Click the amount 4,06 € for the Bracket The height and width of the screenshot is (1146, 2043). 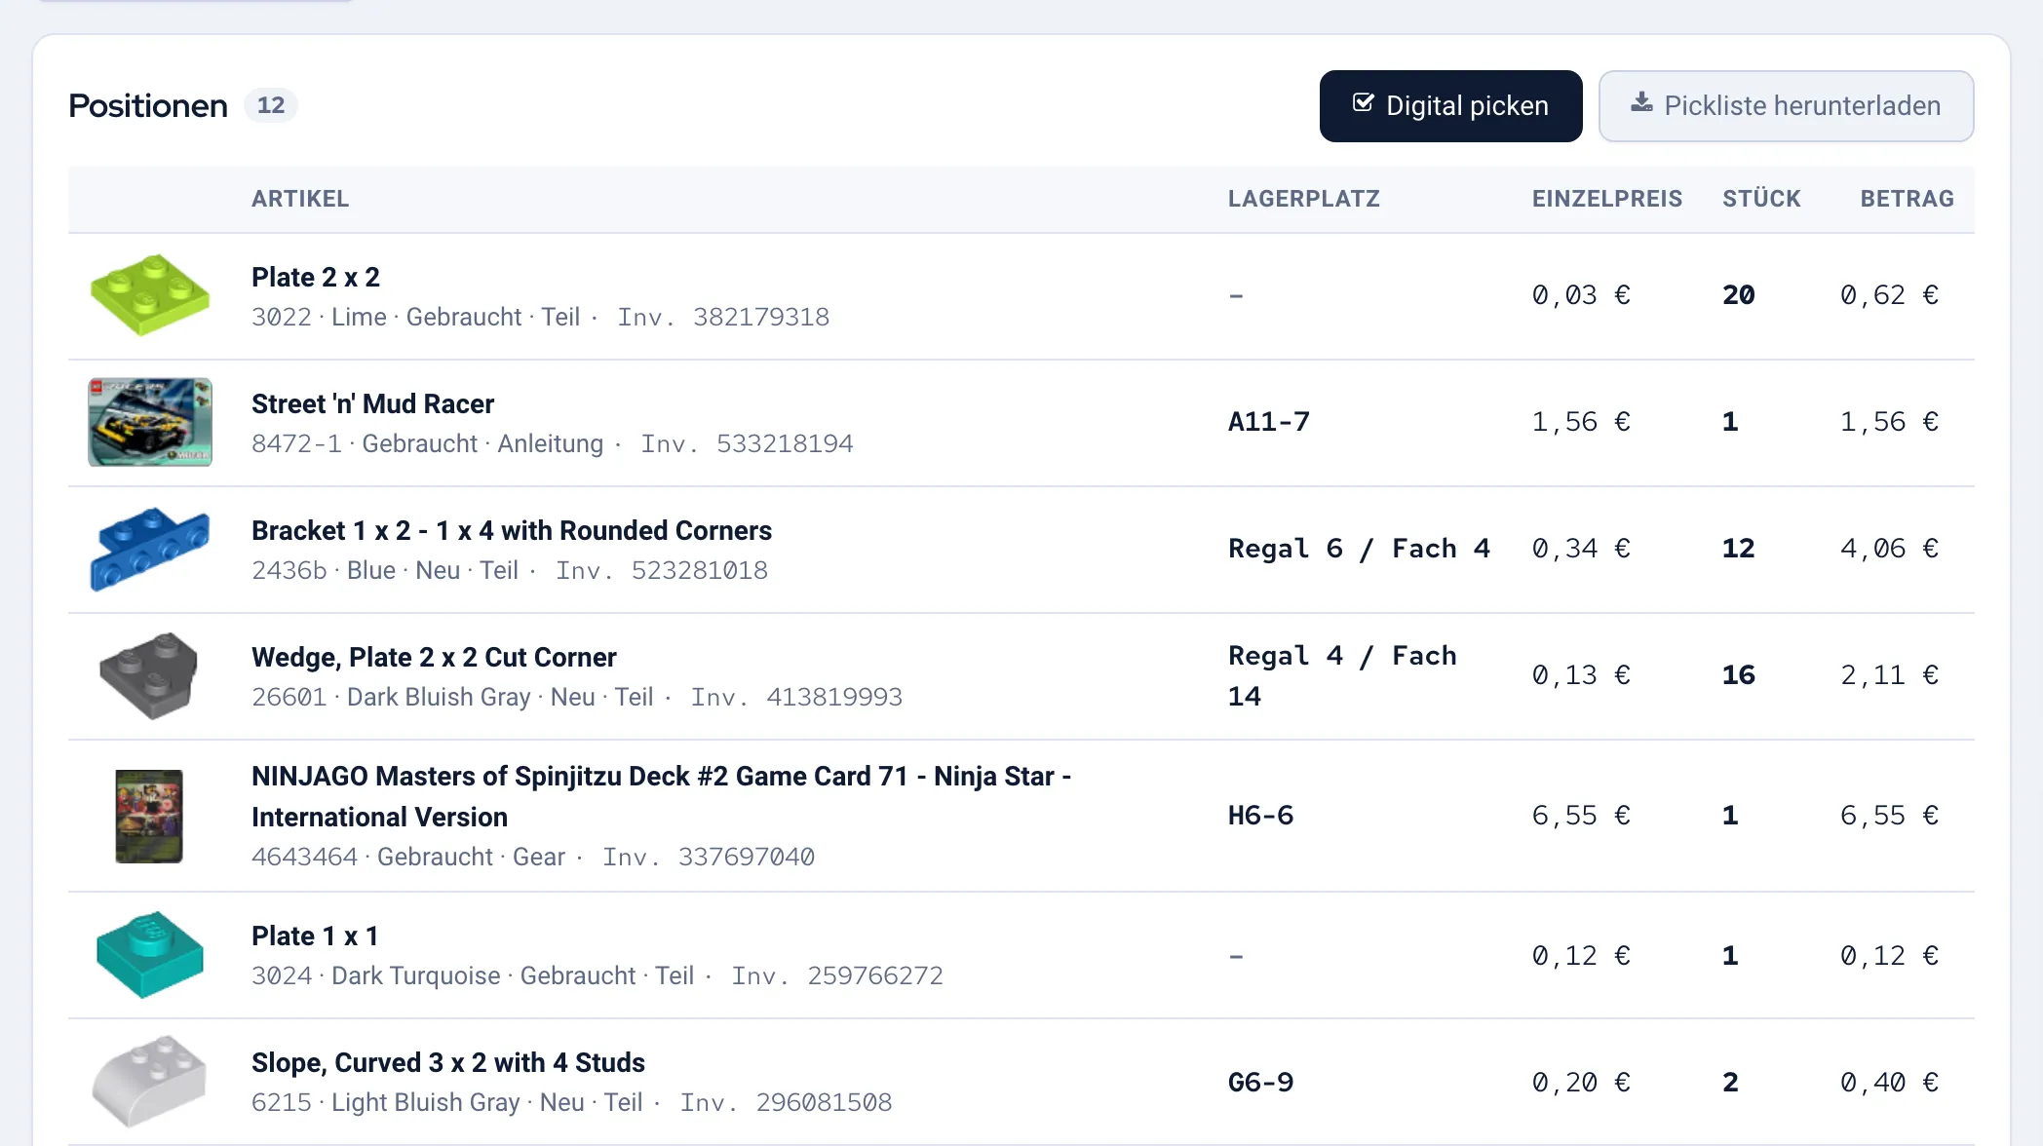1889,549
